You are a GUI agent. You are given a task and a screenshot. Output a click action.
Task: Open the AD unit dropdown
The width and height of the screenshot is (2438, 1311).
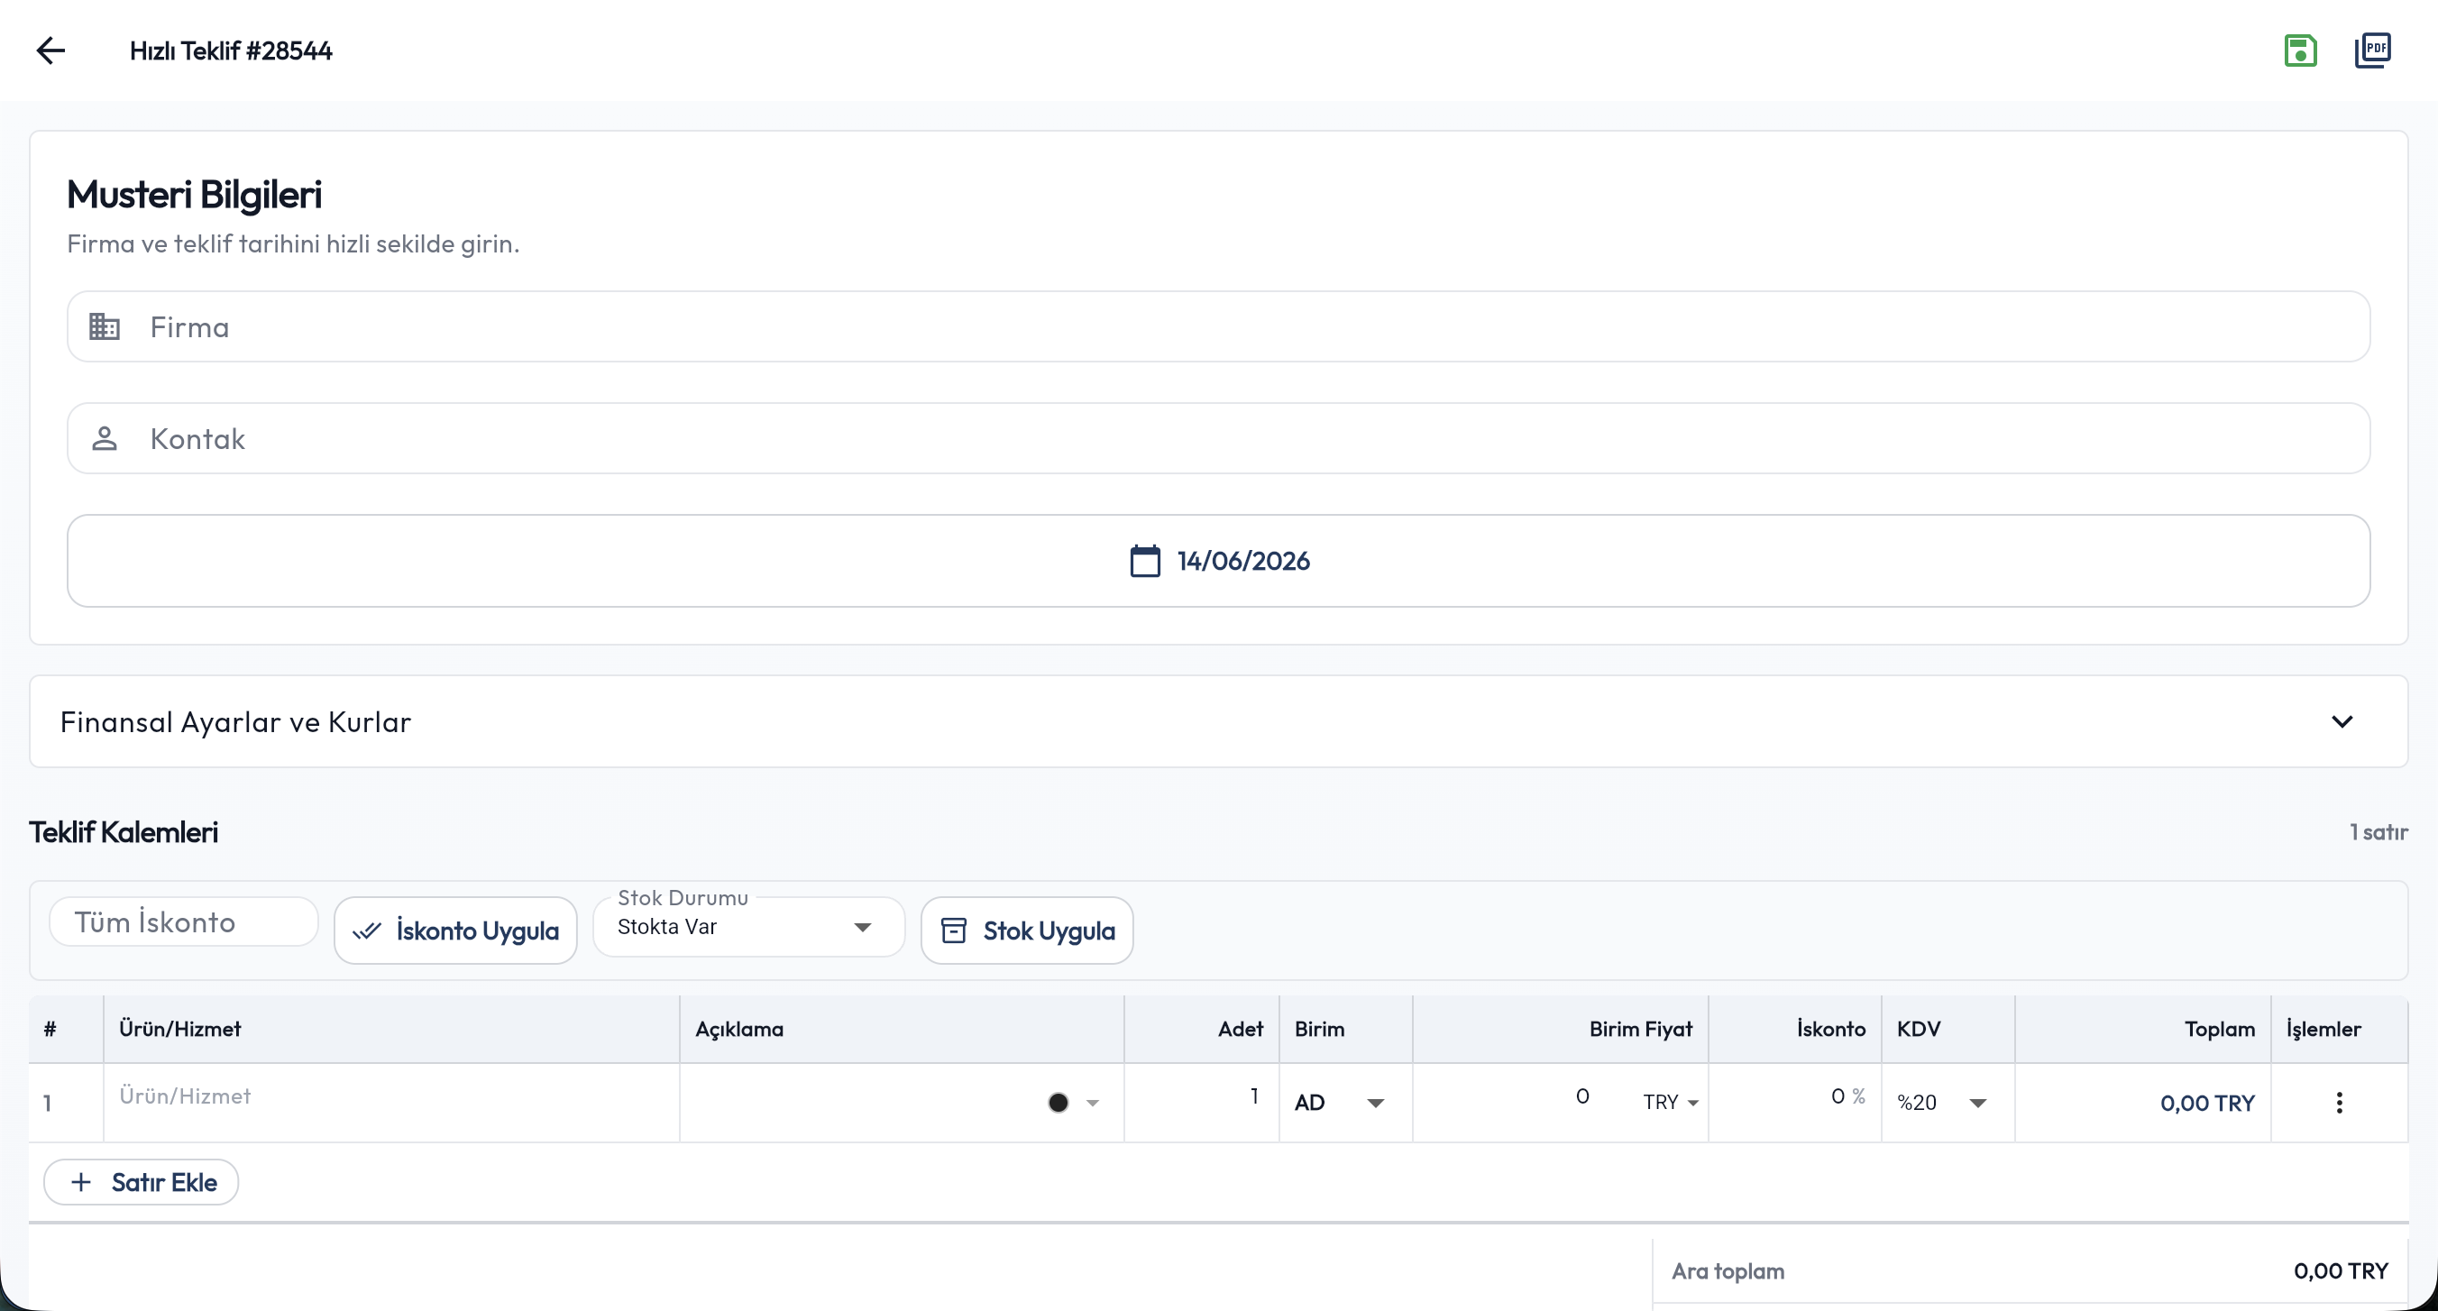coord(1340,1102)
